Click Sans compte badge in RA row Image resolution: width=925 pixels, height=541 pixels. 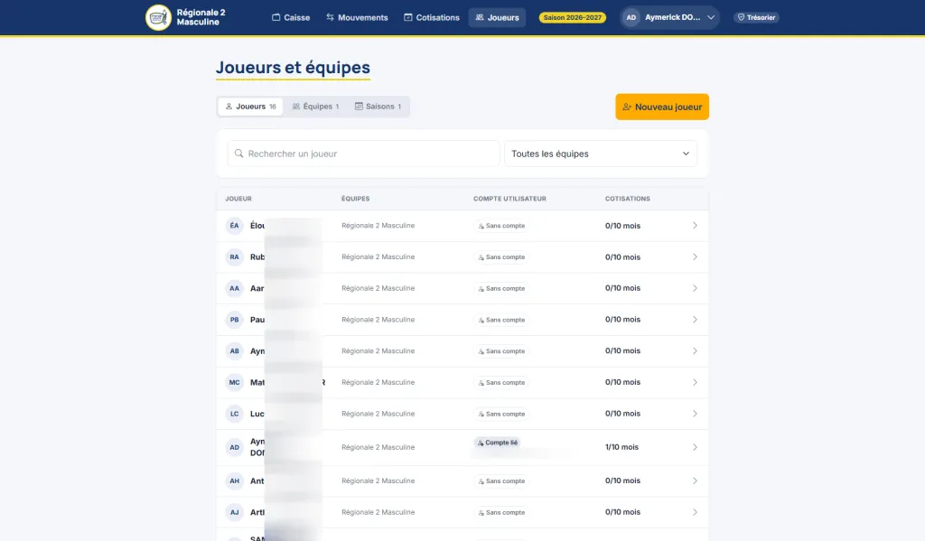pos(500,257)
